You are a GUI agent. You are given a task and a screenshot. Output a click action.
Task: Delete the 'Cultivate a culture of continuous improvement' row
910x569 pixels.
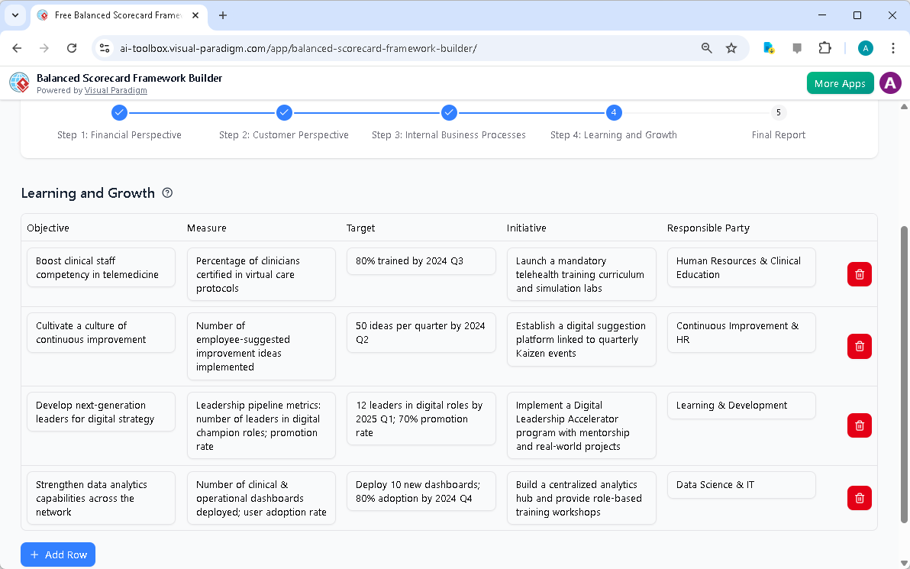tap(859, 346)
